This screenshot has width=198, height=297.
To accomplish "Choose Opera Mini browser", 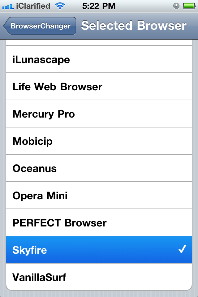I will (x=99, y=196).
